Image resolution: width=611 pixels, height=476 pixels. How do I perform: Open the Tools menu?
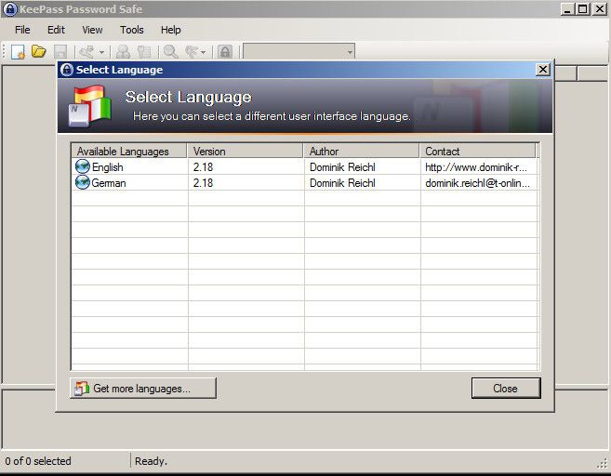point(132,30)
